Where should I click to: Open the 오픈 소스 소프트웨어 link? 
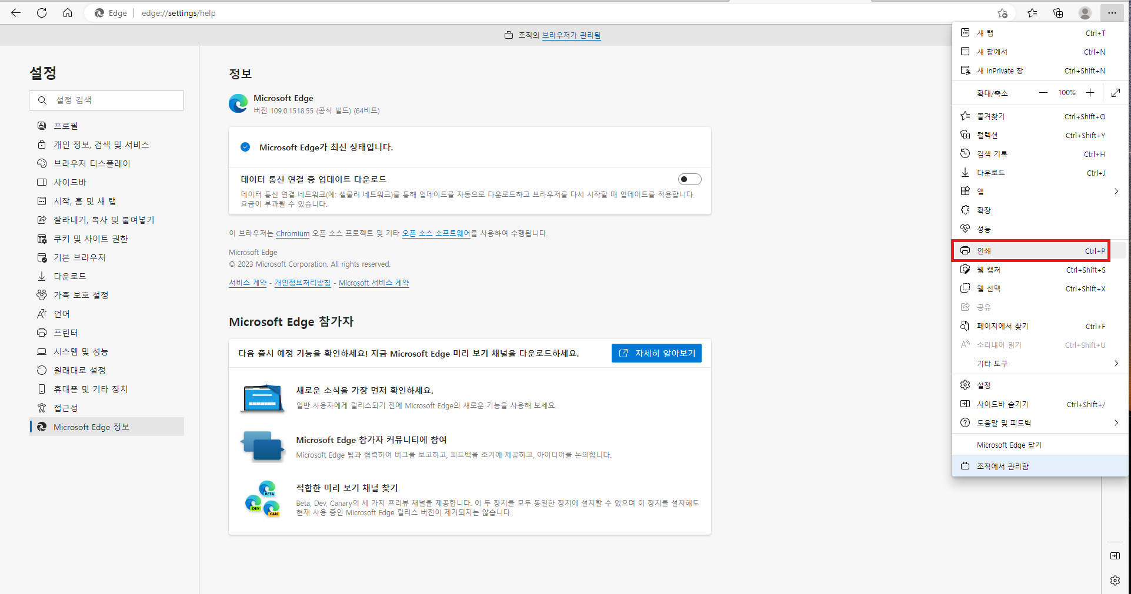coord(436,233)
